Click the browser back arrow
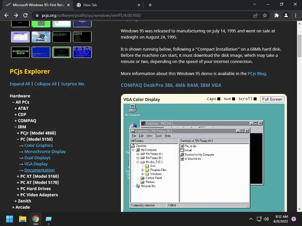 point(6,15)
